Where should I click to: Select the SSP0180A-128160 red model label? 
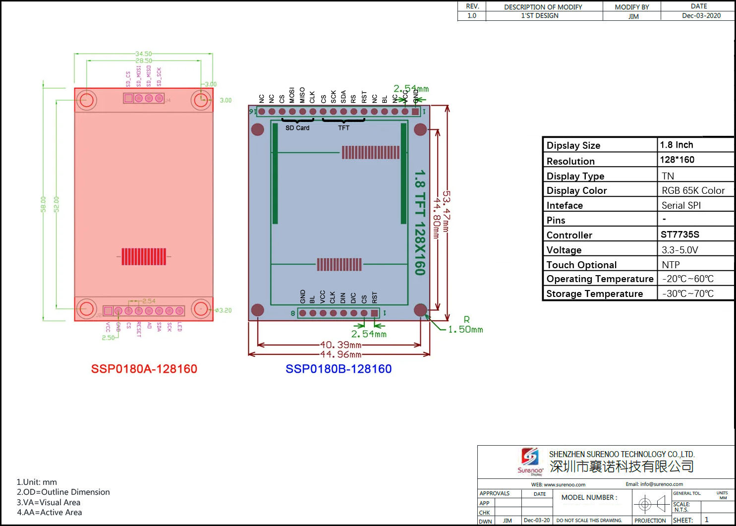144,369
